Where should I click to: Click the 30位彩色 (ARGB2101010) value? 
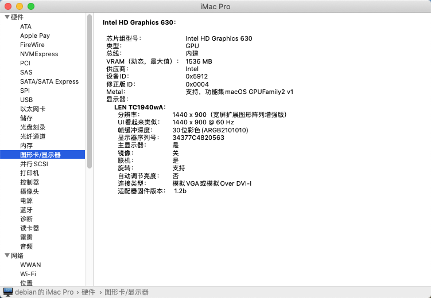(x=210, y=130)
